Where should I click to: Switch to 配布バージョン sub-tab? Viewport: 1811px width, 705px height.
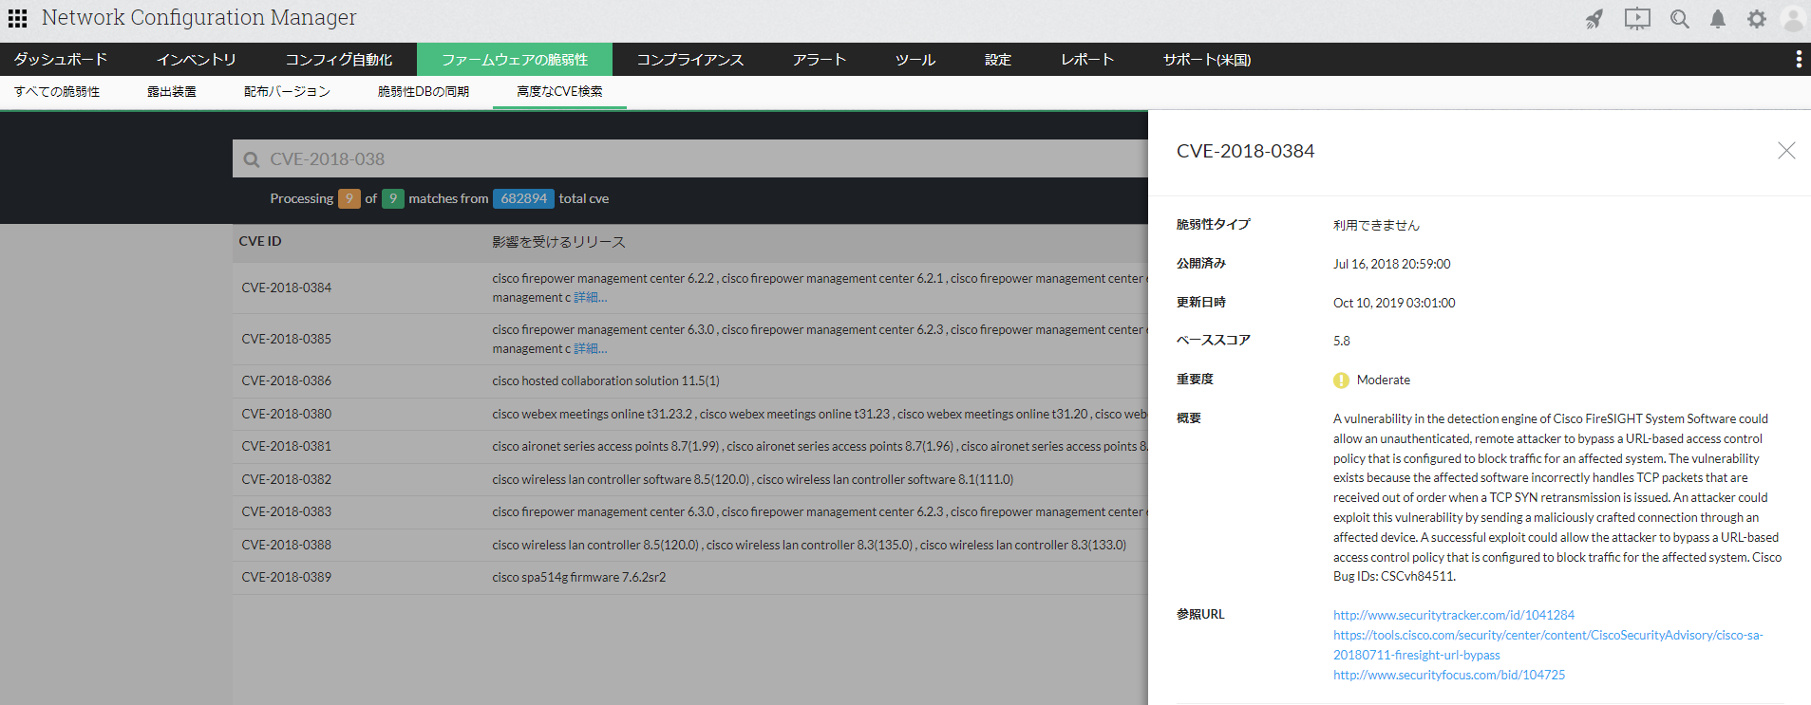[x=287, y=92]
